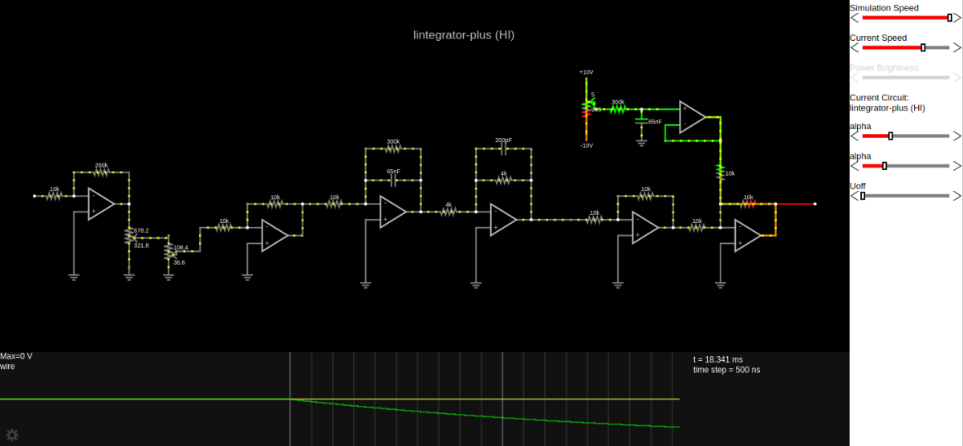The image size is (963, 446).
Task: Select the final output op-amp
Action: (748, 236)
